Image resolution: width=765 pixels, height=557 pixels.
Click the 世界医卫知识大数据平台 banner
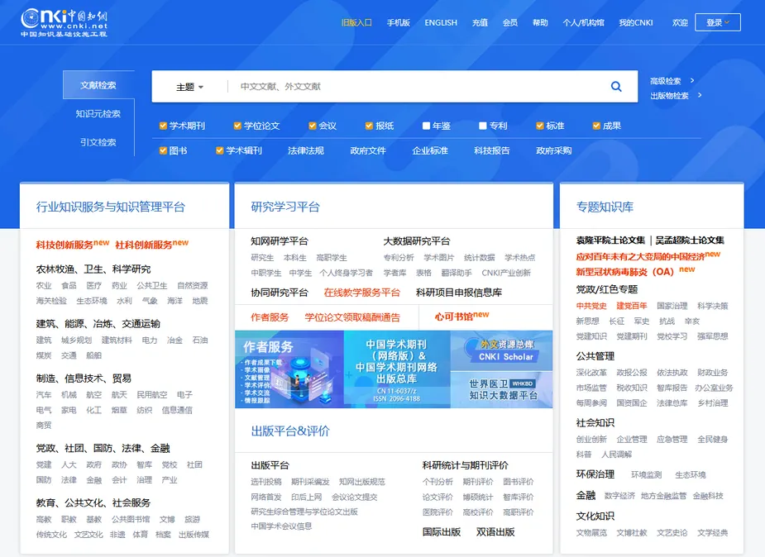501,390
